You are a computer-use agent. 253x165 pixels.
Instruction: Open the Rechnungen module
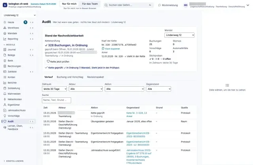(x=19, y=66)
